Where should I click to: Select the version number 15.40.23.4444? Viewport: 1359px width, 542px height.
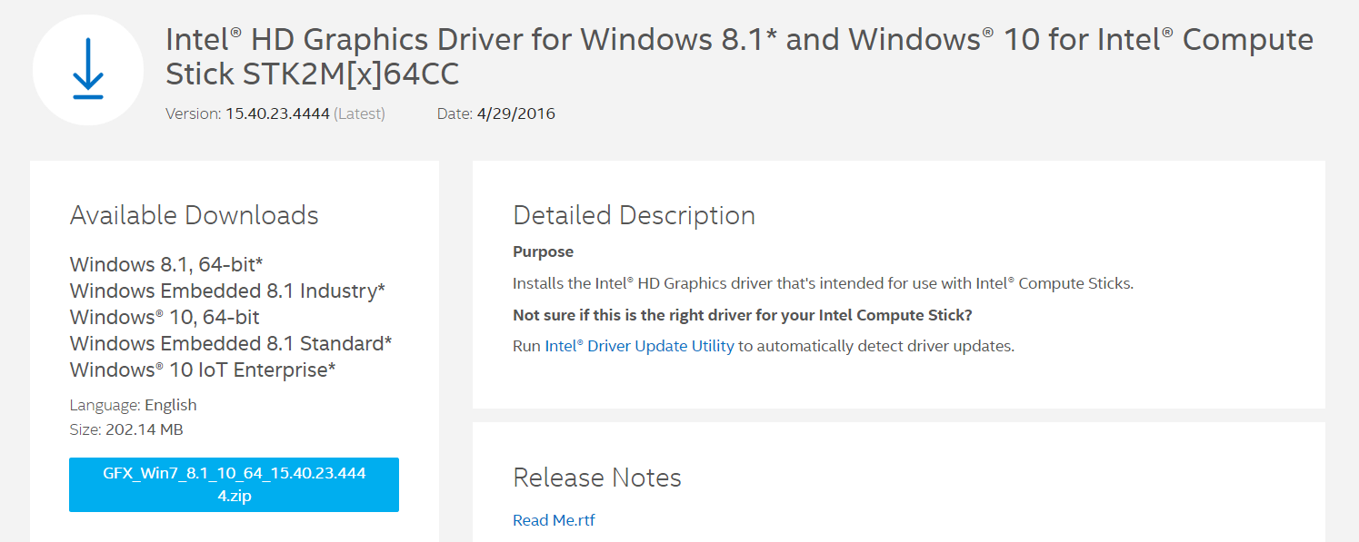click(277, 114)
